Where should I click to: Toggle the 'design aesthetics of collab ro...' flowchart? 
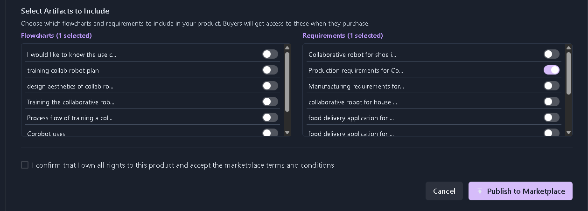click(x=270, y=86)
